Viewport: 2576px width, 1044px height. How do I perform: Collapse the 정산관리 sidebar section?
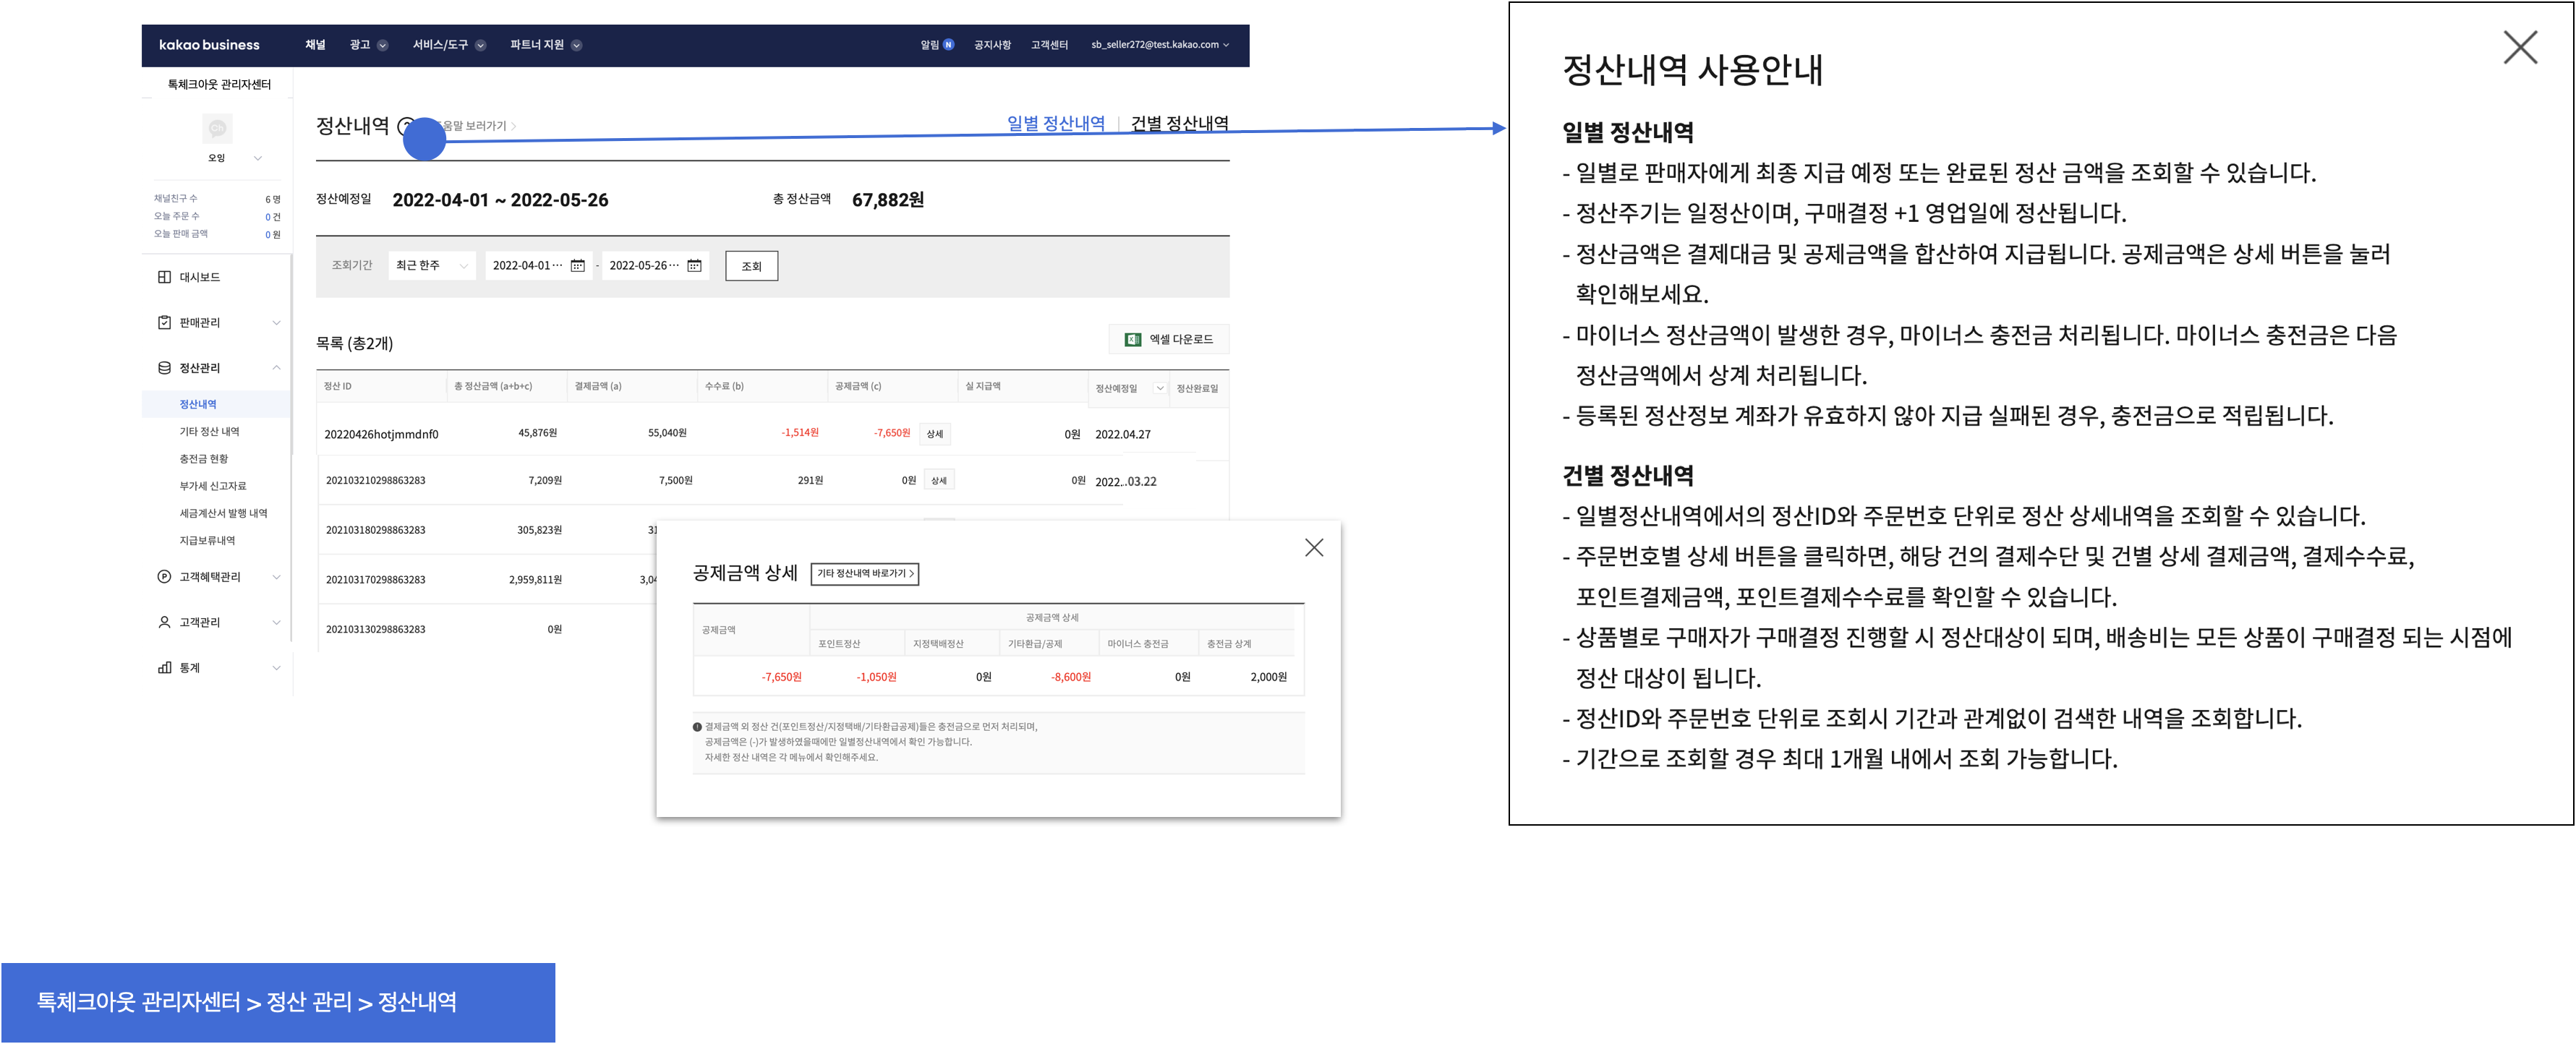tap(276, 368)
